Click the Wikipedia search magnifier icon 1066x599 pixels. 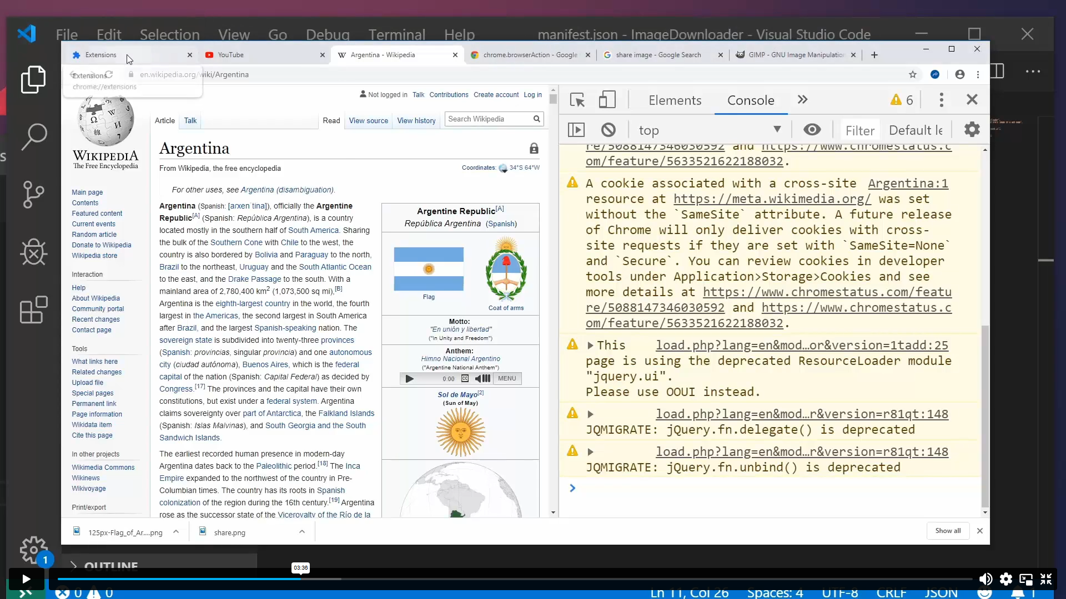coord(537,119)
